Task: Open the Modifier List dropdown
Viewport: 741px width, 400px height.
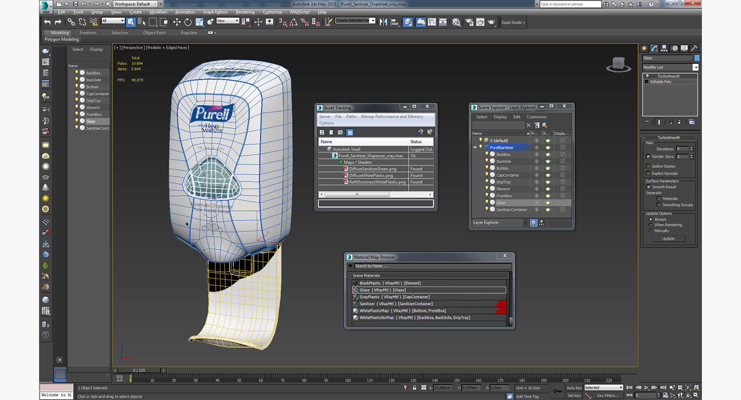Action: point(695,67)
